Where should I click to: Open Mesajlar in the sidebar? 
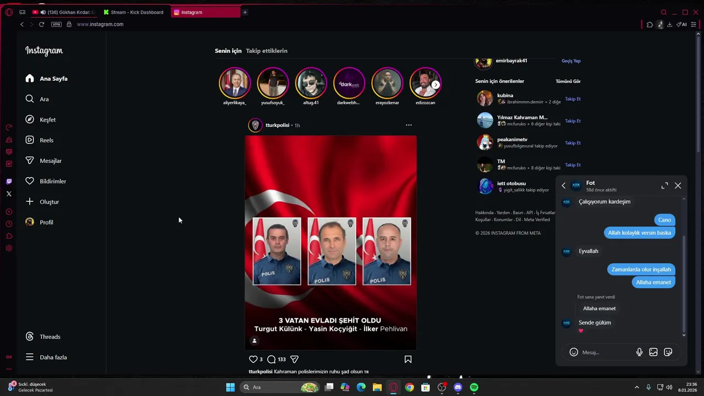point(43,161)
